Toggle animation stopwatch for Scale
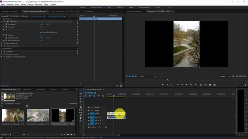 coord(6,27)
